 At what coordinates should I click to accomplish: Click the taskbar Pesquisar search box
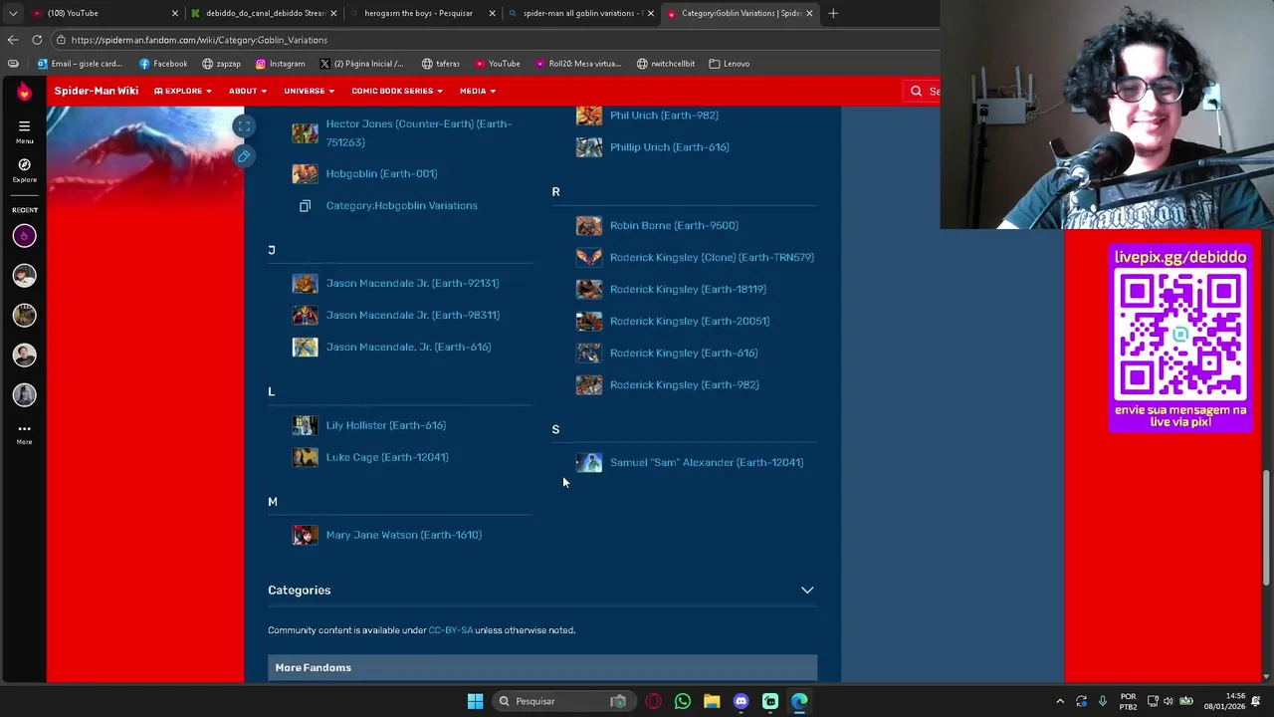(x=562, y=701)
